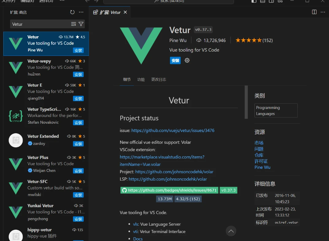329x241 pixels.
Task: Open the extension filter funnel menu
Action: click(x=81, y=24)
